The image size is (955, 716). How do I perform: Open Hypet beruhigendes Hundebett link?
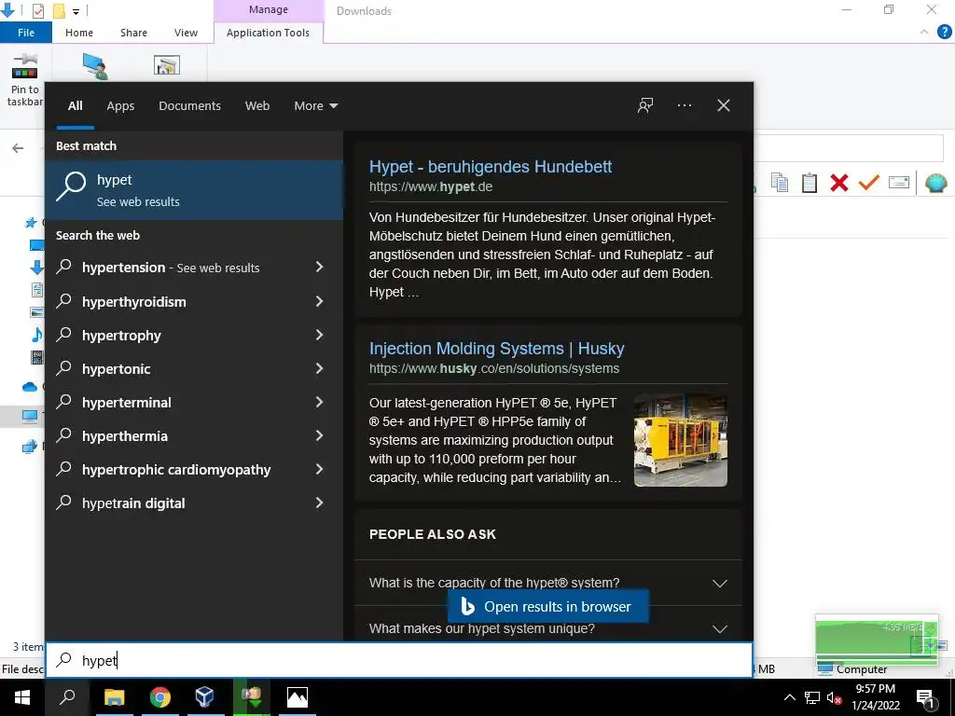pyautogui.click(x=491, y=167)
